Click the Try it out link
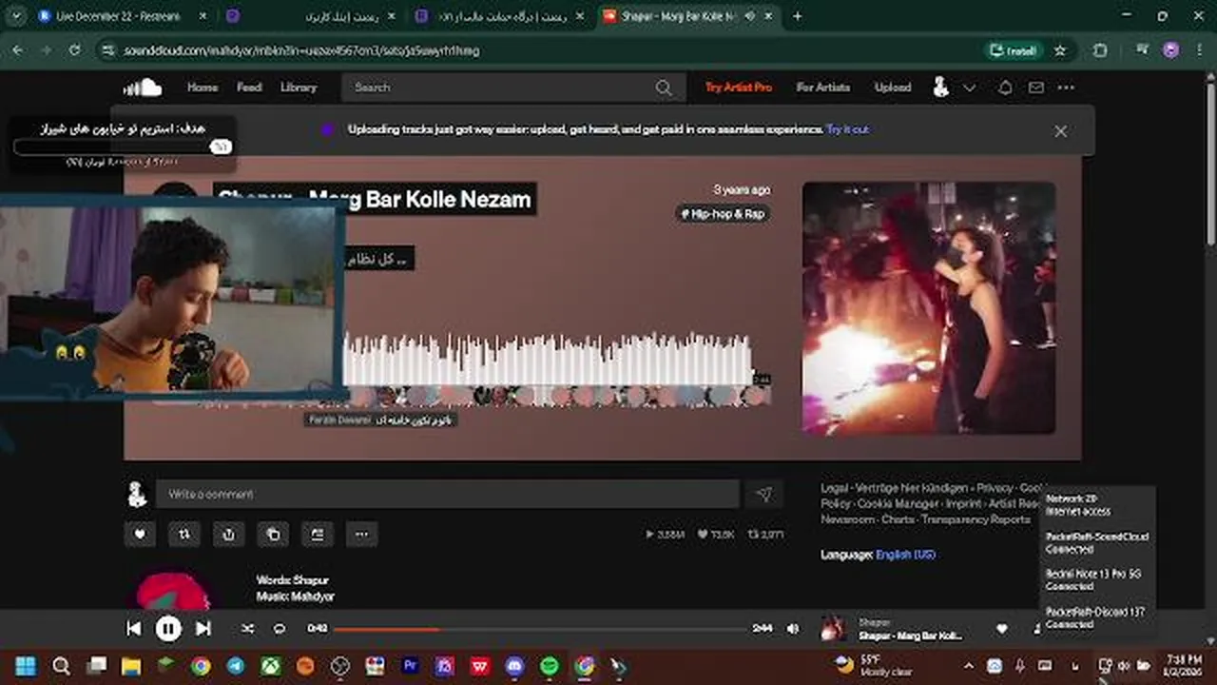This screenshot has width=1217, height=685. click(x=847, y=129)
